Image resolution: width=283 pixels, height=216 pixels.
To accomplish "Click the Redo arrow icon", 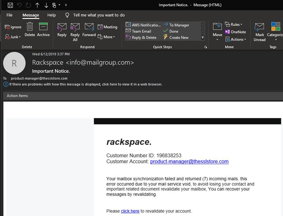I will pos(28,5).
